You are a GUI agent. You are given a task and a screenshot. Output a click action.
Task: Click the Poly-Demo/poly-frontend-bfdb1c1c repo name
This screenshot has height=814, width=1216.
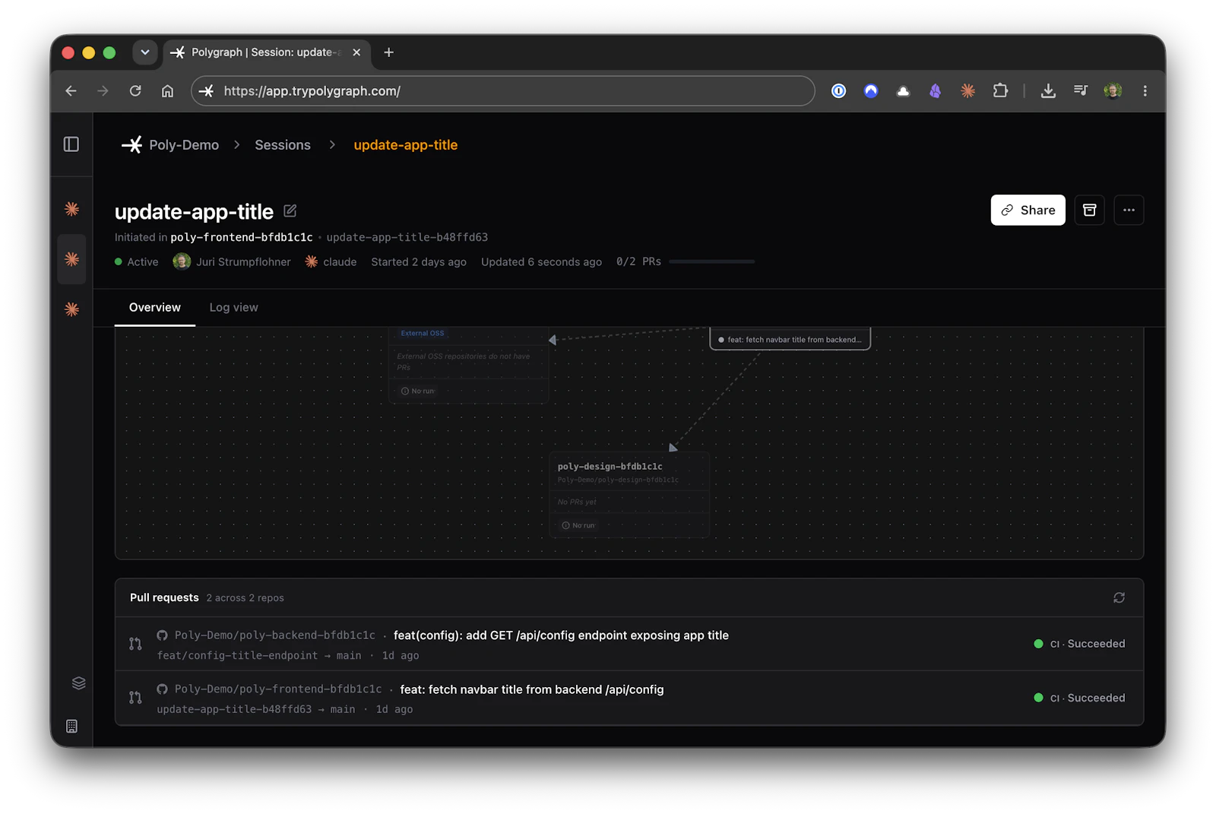click(x=278, y=689)
